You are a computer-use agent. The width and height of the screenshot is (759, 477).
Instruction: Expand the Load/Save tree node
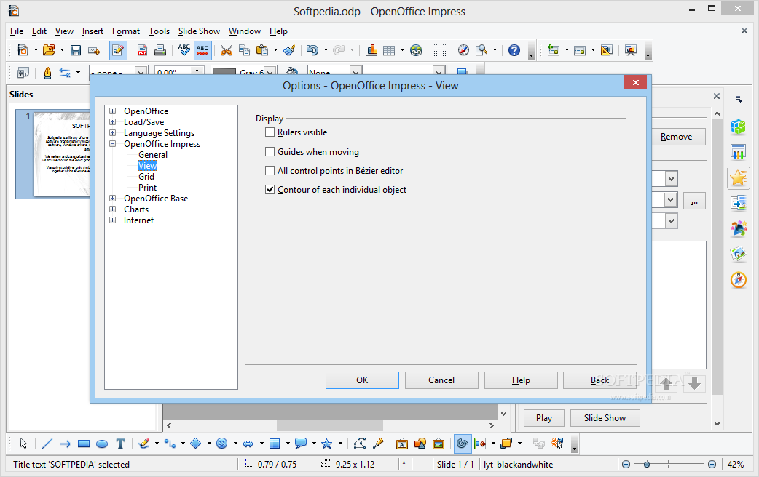pyautogui.click(x=112, y=121)
